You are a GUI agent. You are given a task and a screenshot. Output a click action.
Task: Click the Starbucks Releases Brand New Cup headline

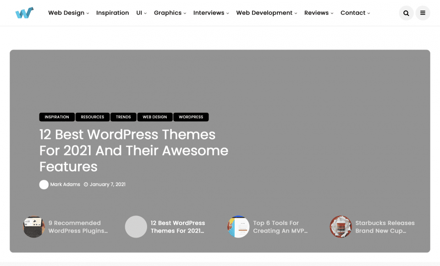coord(385,227)
